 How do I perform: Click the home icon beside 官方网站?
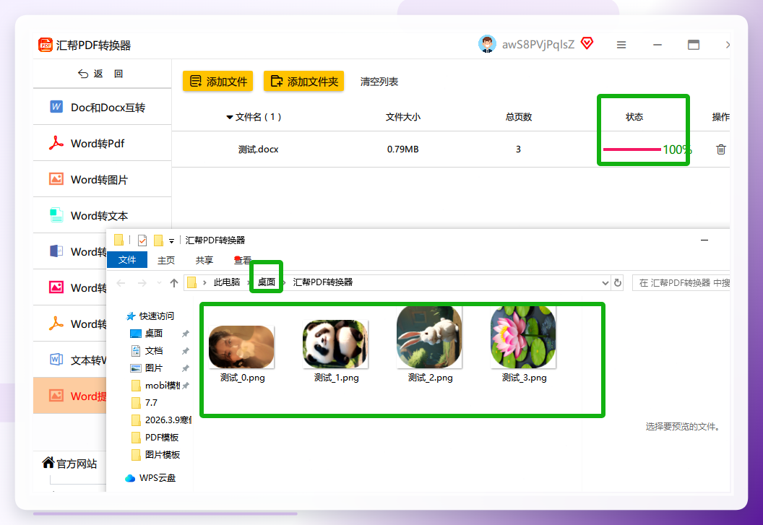(48, 462)
